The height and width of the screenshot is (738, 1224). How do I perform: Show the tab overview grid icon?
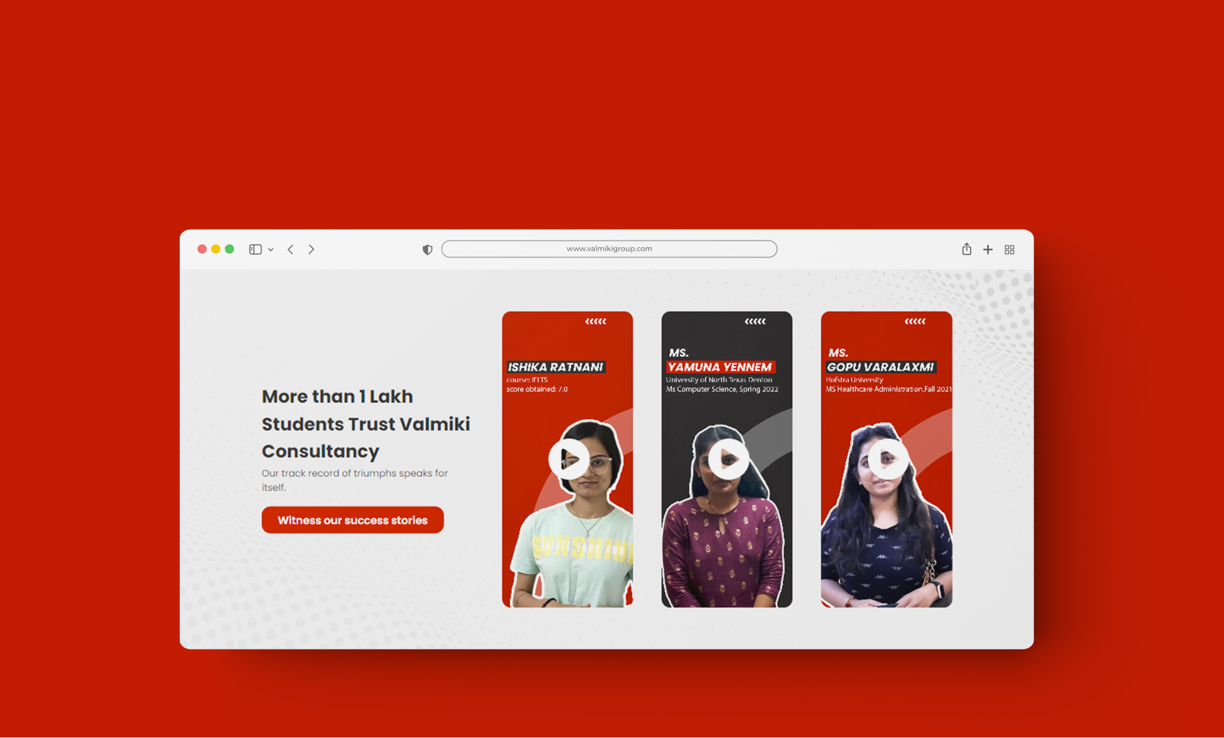(1009, 249)
